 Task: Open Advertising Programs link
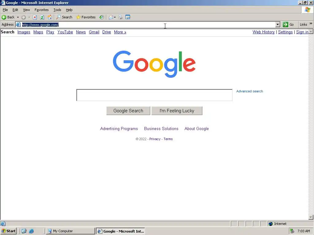119,129
